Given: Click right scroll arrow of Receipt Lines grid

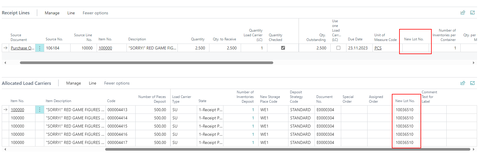Looking at the screenshot, I should (474, 63).
